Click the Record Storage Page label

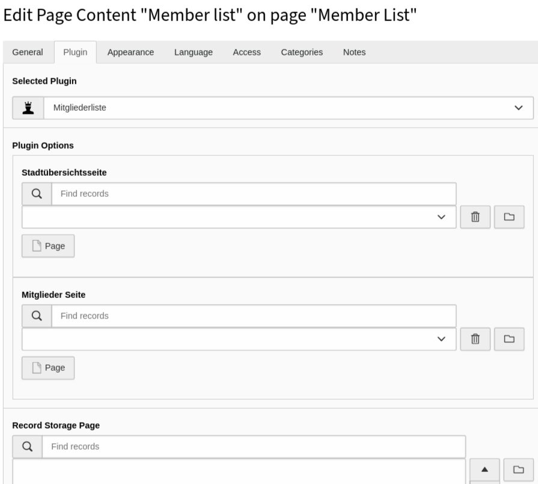(x=56, y=425)
